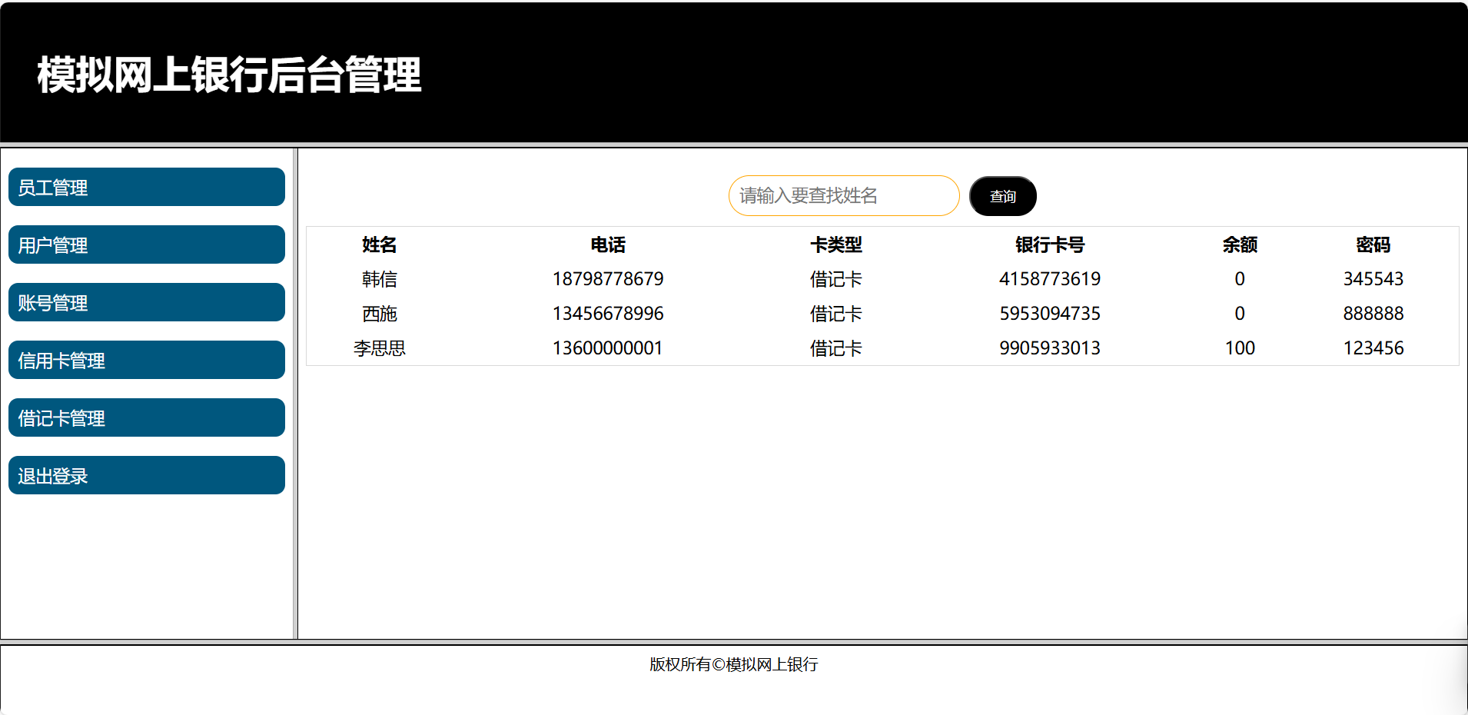The width and height of the screenshot is (1468, 715).
Task: Click card number 4158773619
Action: [1049, 279]
